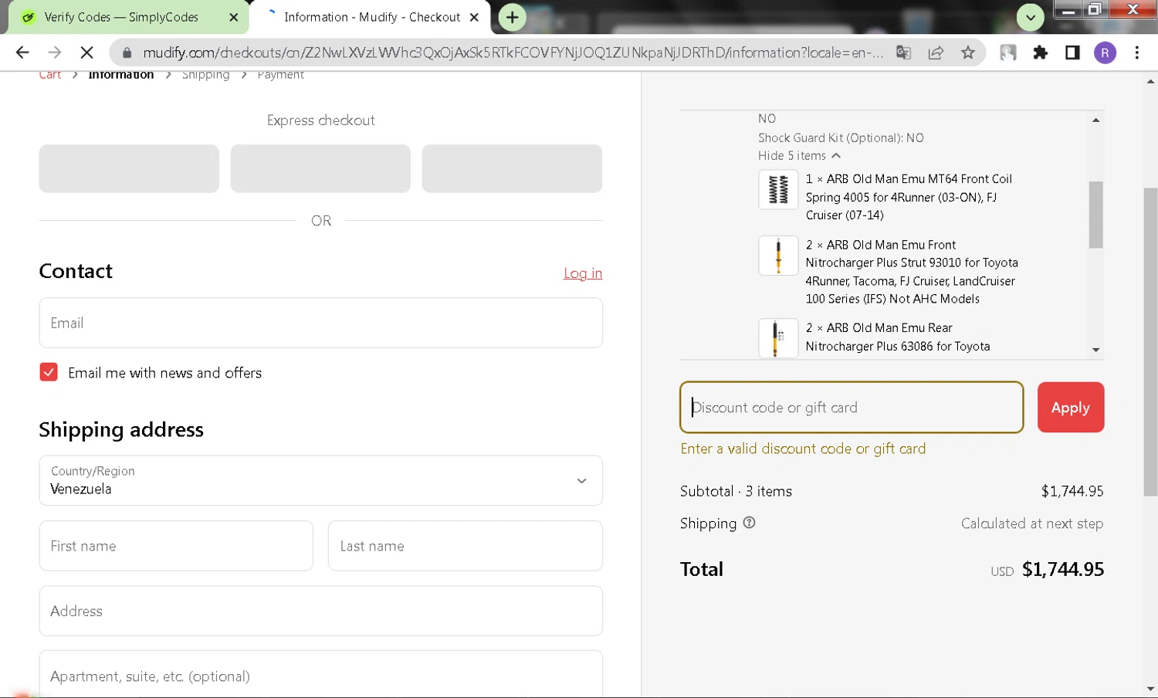The height and width of the screenshot is (698, 1158).
Task: Click the third express checkout button
Action: point(512,168)
